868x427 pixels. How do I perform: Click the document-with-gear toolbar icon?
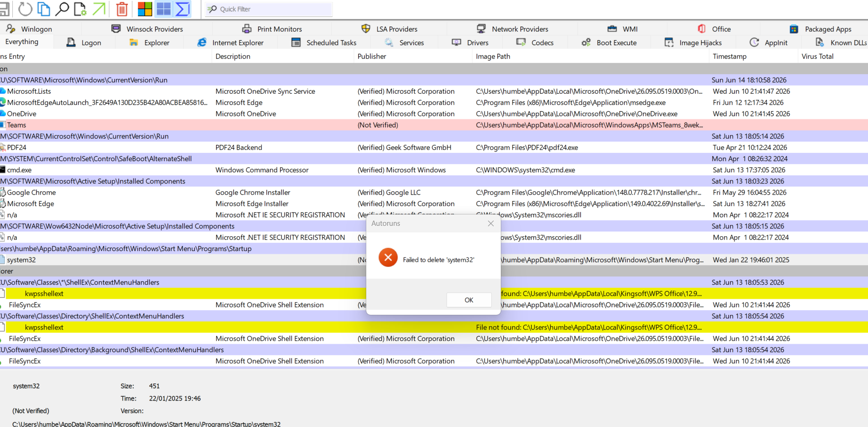(80, 9)
